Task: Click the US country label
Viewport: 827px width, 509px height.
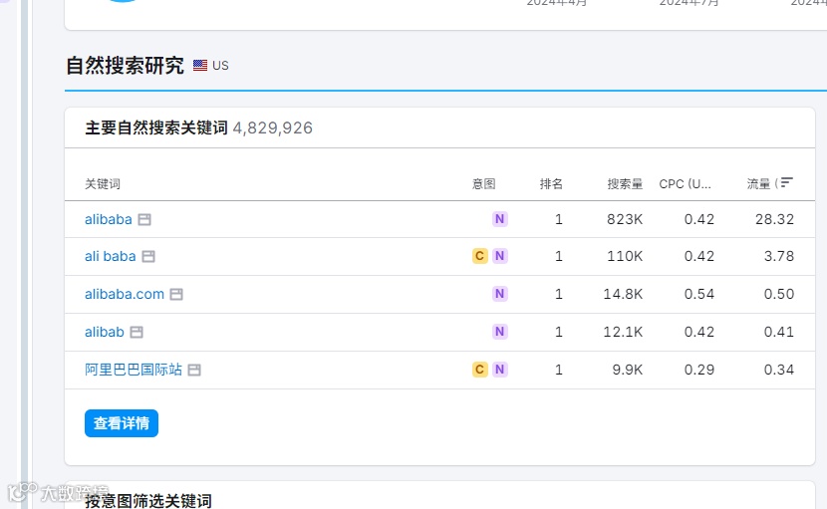Action: pyautogui.click(x=220, y=66)
